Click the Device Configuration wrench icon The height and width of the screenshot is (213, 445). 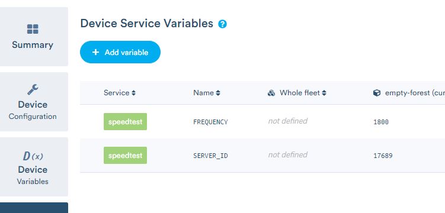pyautogui.click(x=33, y=89)
